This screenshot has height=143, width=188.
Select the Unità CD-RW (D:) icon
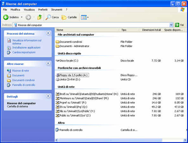pos(58,79)
